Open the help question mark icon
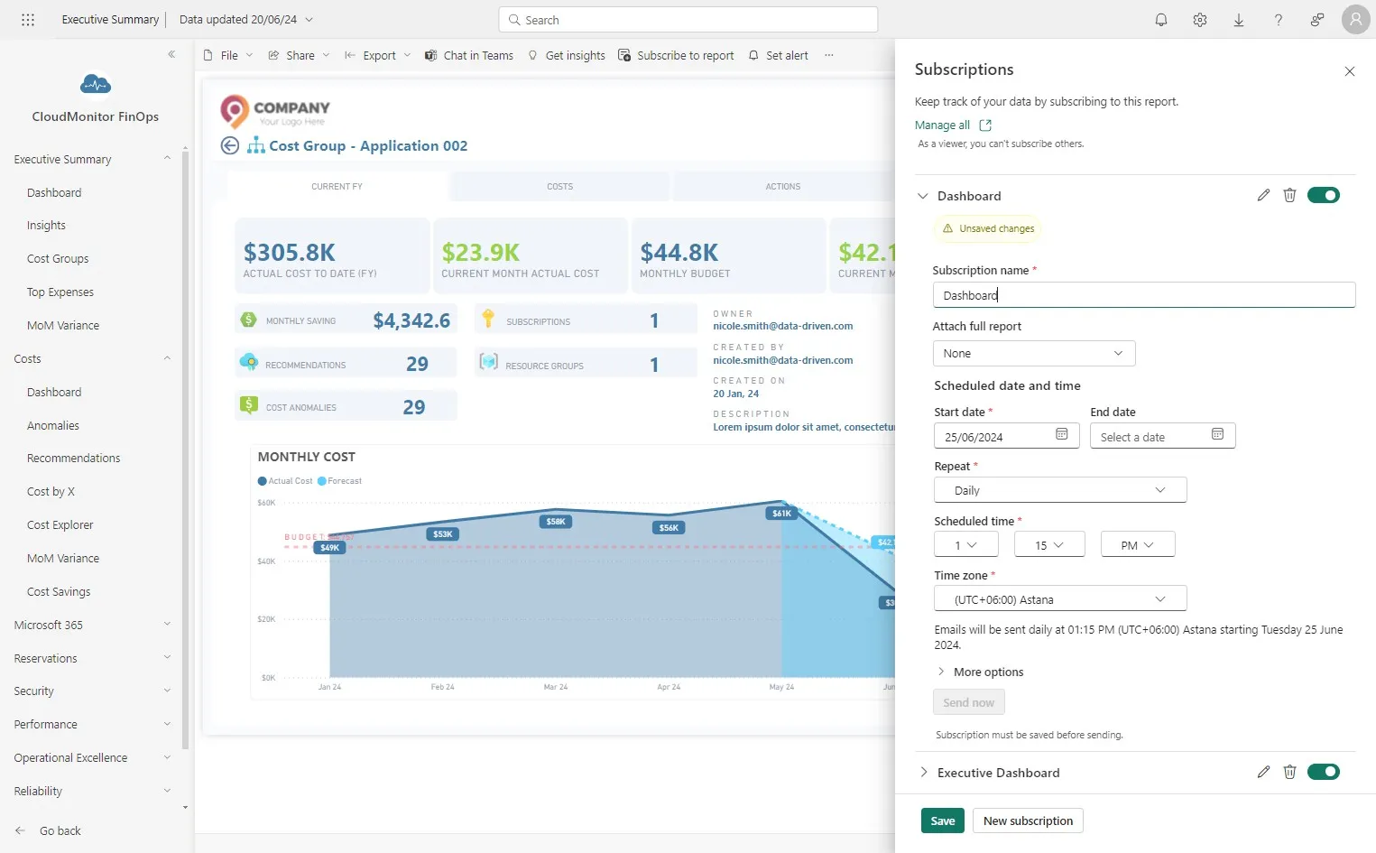Image resolution: width=1376 pixels, height=853 pixels. pyautogui.click(x=1278, y=19)
